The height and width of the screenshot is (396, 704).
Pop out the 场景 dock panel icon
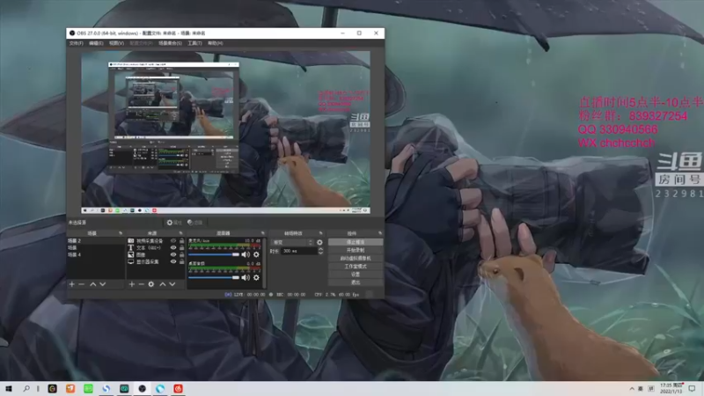121,233
